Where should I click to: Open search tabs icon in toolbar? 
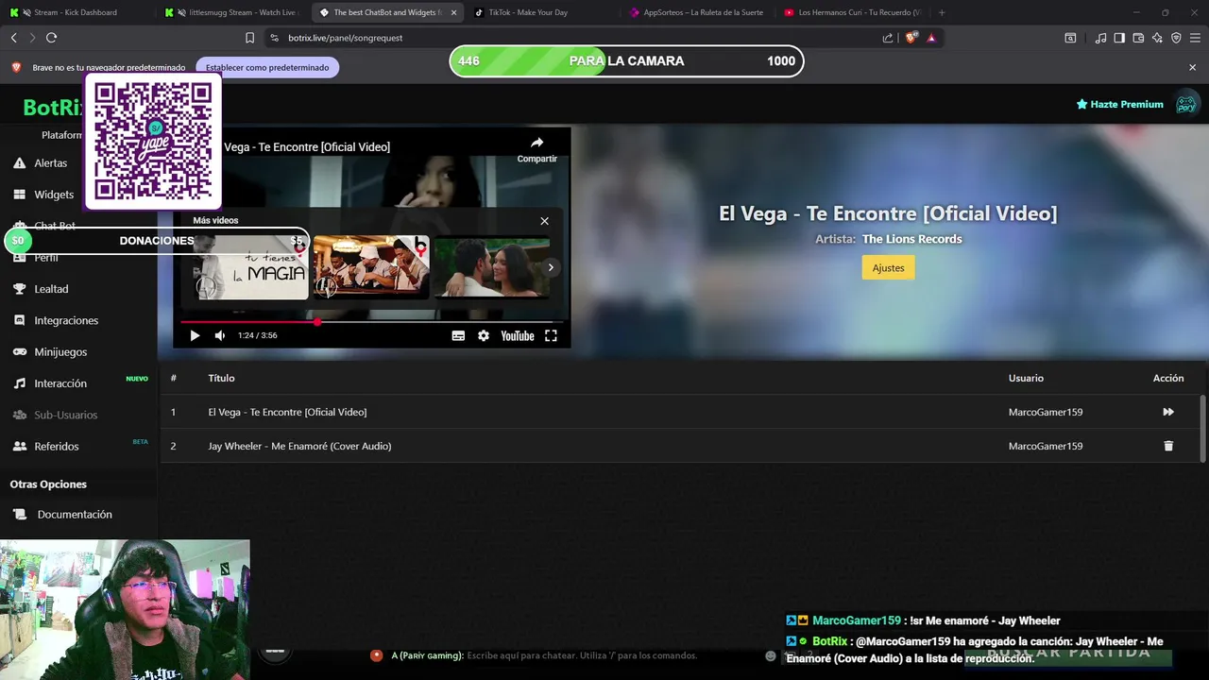pyautogui.click(x=1070, y=38)
